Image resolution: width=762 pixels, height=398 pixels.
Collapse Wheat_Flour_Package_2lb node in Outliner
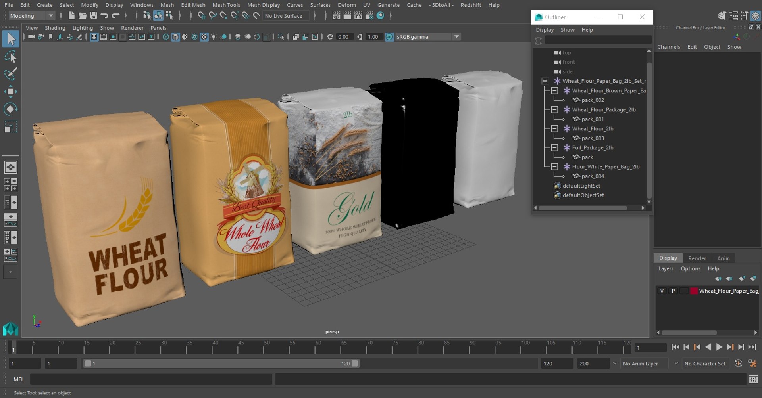554,109
